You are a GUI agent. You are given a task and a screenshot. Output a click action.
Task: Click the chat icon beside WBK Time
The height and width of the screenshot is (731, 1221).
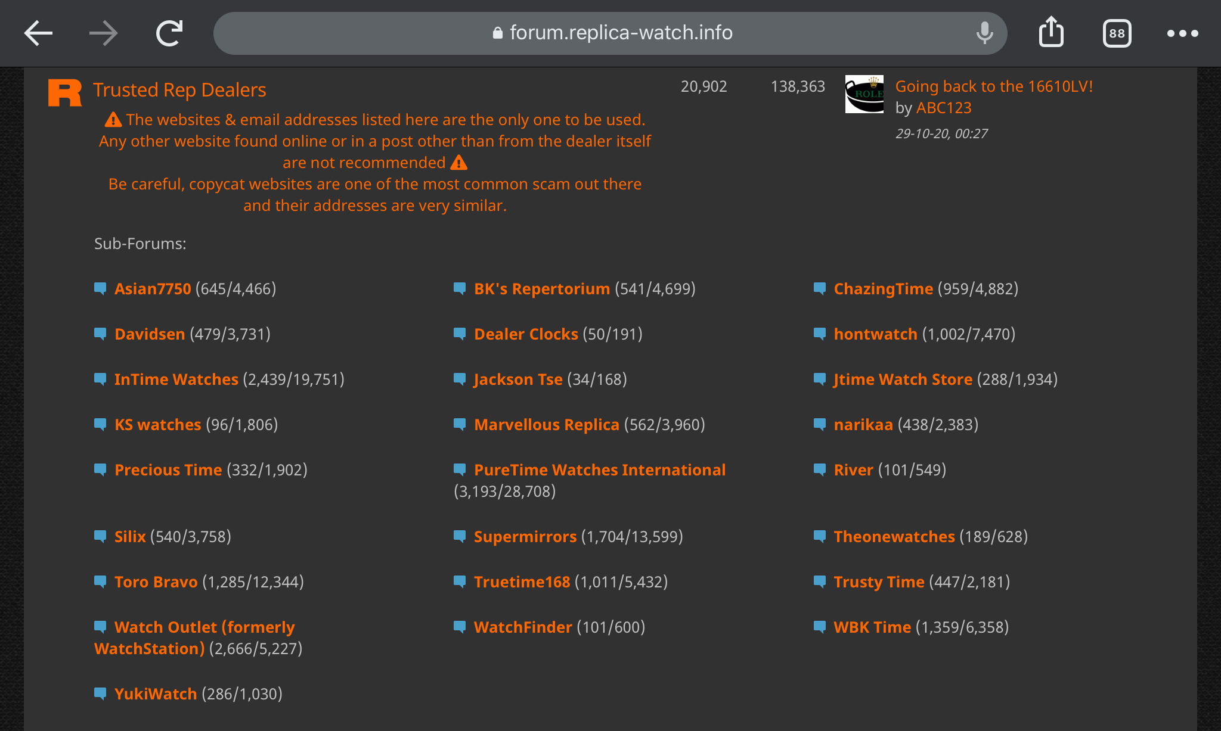point(820,627)
